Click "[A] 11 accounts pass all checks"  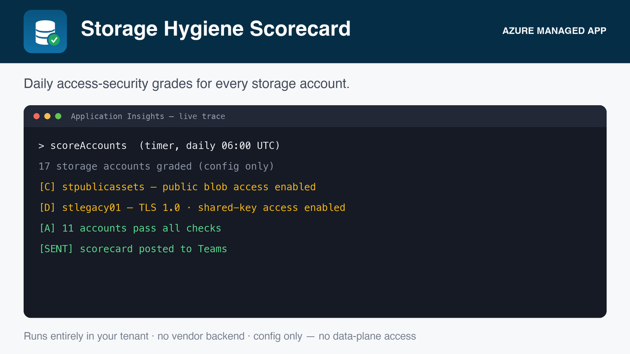pos(130,228)
